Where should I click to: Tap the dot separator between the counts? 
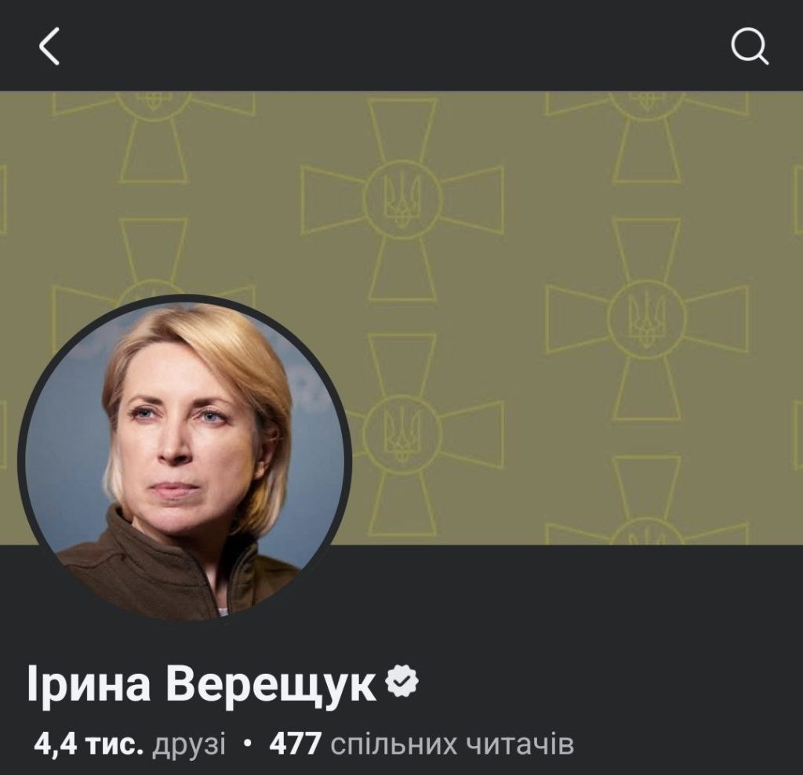click(x=248, y=743)
